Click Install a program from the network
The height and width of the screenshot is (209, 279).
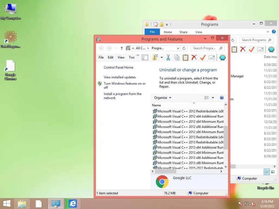(x=123, y=96)
